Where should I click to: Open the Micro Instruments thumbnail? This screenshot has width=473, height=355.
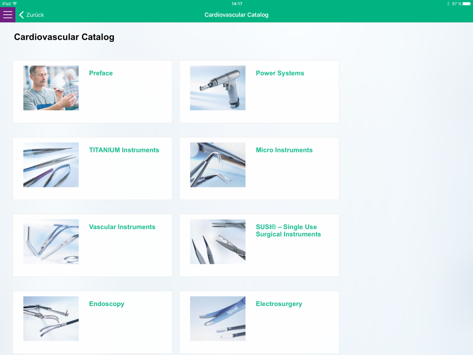(218, 165)
